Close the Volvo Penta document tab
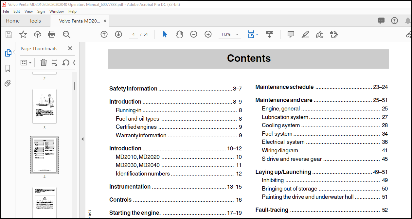This screenshot has height=219, width=412. (105, 21)
